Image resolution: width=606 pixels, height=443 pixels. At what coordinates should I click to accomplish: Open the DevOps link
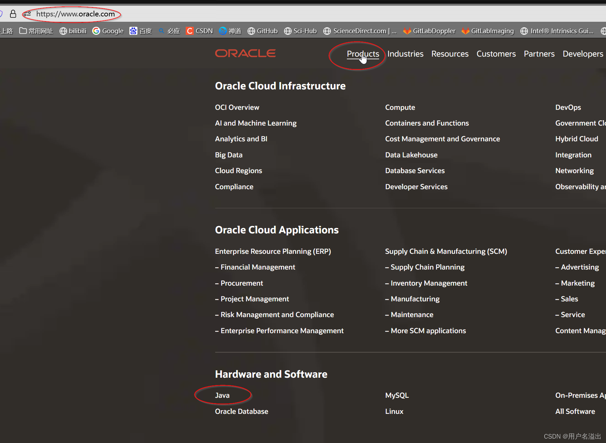(x=568, y=107)
